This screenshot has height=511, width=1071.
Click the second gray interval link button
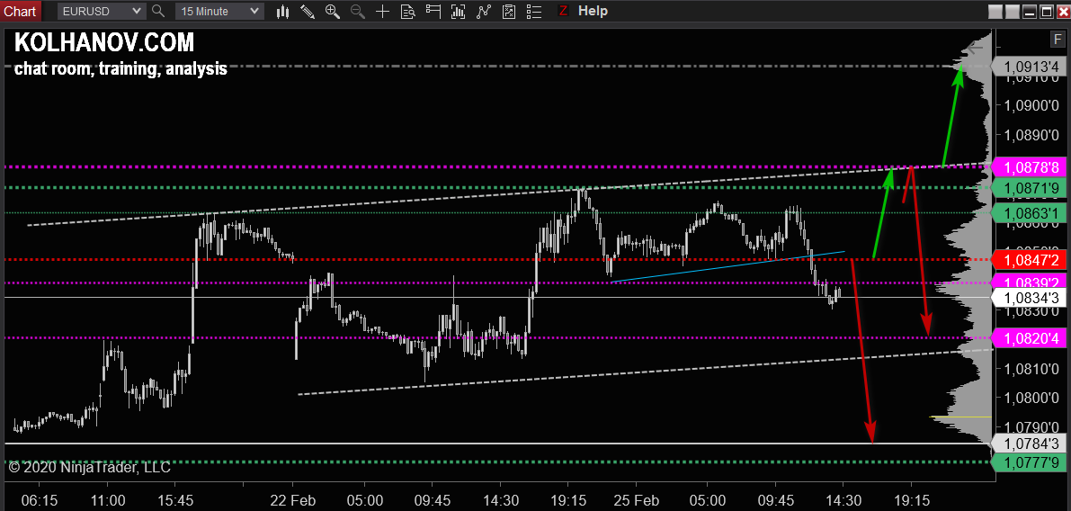[1013, 12]
